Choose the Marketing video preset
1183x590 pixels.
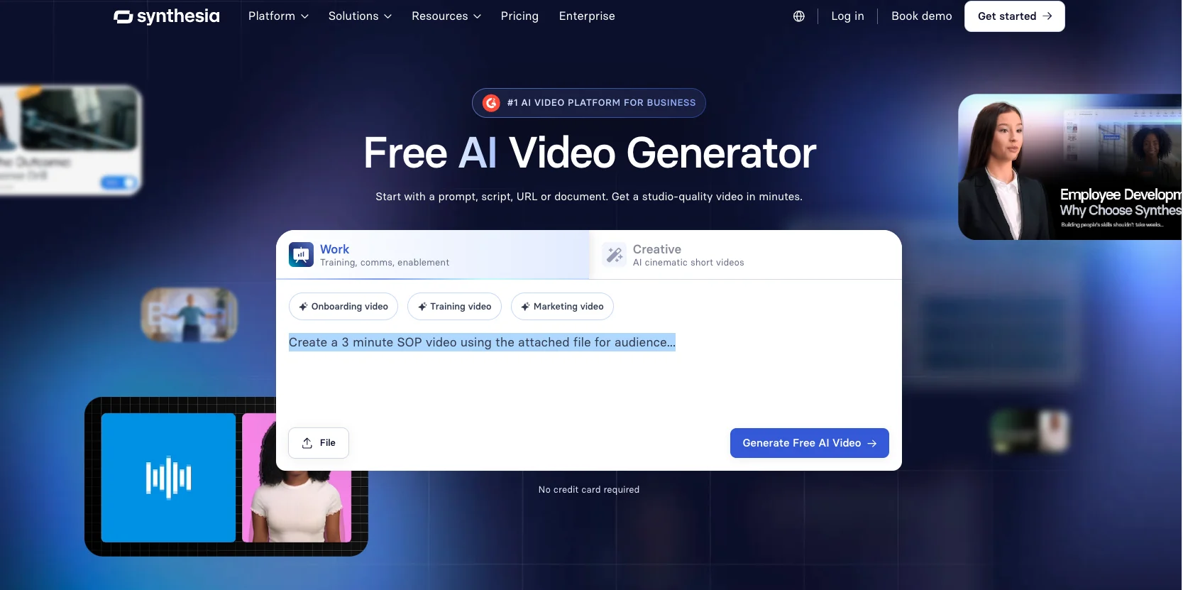(x=562, y=307)
